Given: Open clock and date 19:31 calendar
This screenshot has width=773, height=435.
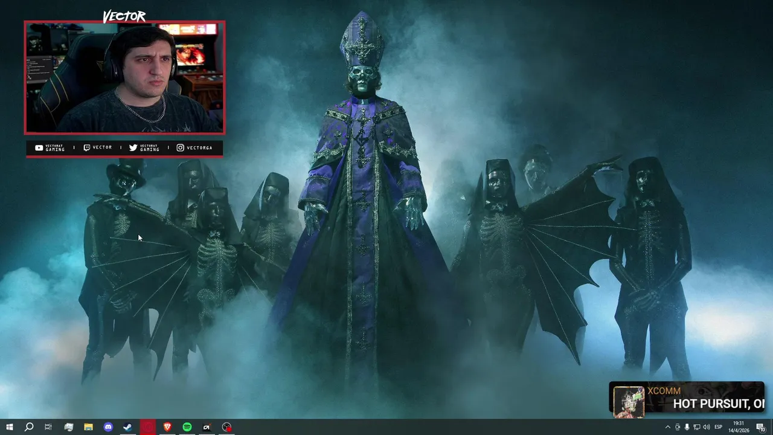Looking at the screenshot, I should pos(740,427).
